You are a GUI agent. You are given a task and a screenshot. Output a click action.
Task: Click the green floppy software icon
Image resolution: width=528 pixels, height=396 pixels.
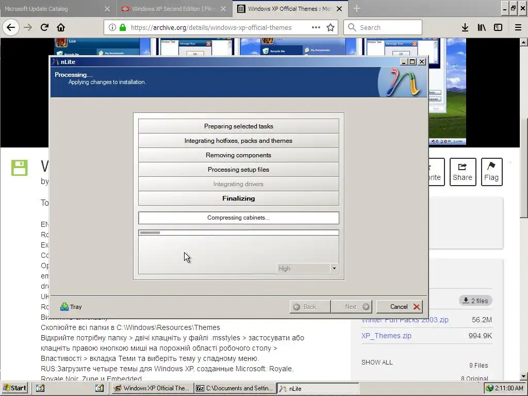[x=19, y=168]
